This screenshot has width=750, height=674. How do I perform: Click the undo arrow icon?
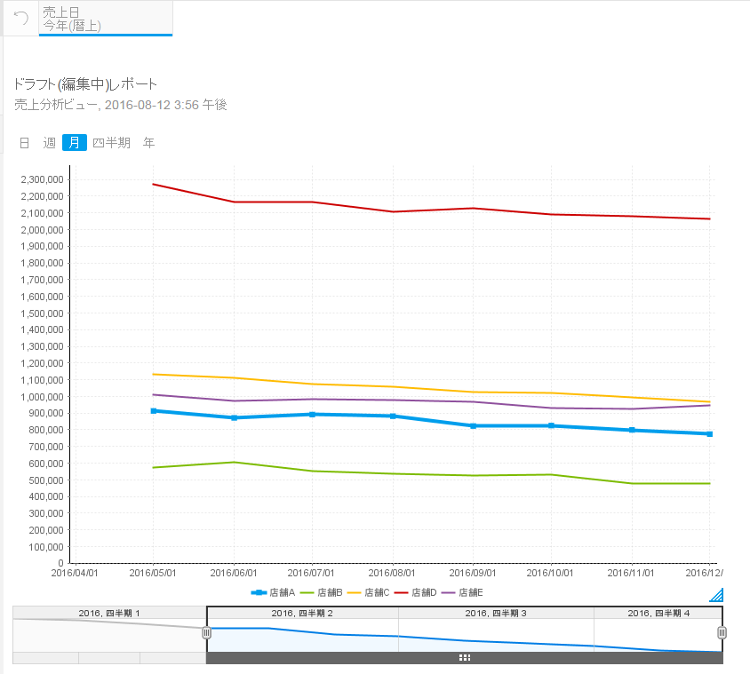click(x=21, y=18)
